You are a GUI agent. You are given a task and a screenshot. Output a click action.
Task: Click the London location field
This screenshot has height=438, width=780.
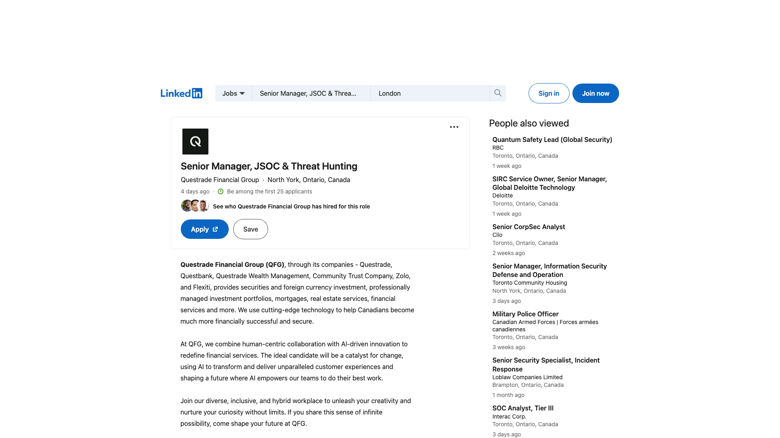[x=430, y=93]
